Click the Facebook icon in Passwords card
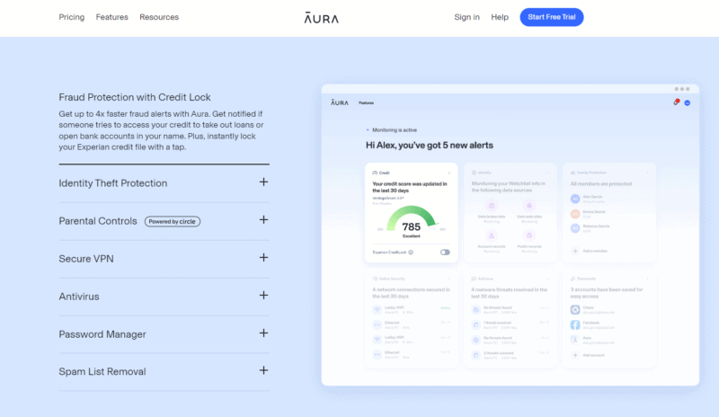 [575, 324]
